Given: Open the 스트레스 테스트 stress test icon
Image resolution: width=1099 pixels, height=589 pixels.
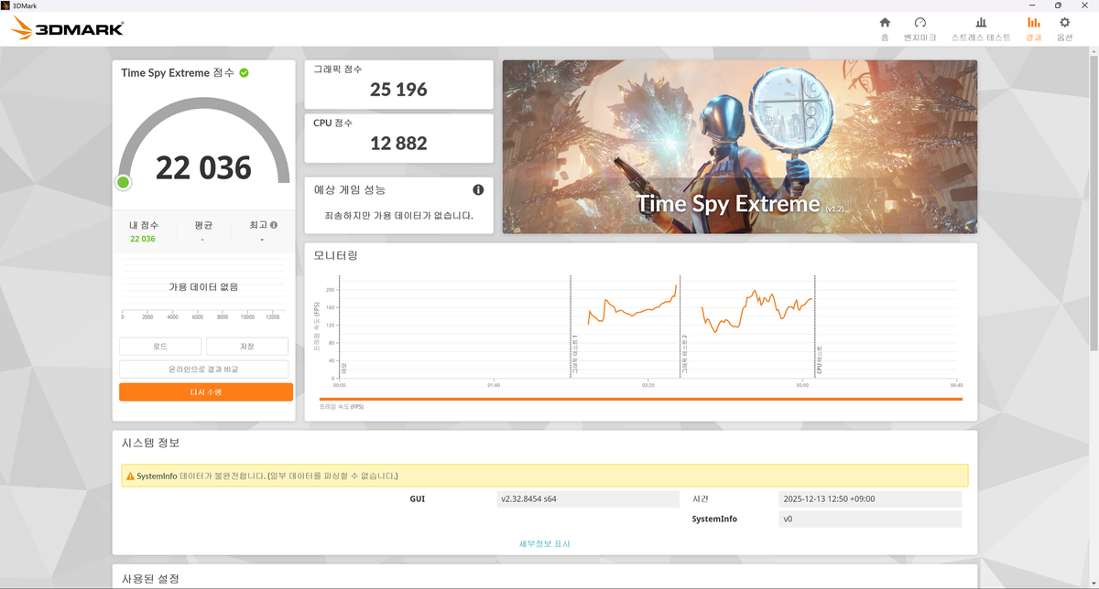Looking at the screenshot, I should (981, 23).
